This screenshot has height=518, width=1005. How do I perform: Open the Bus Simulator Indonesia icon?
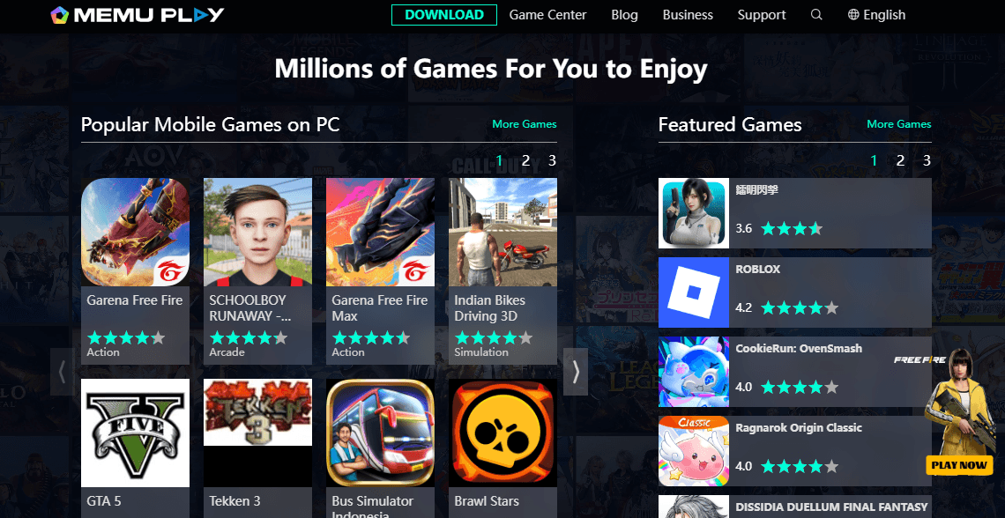point(380,433)
